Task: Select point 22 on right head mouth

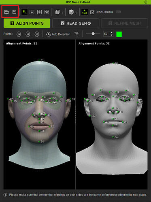Action: pyautogui.click(x=123, y=122)
